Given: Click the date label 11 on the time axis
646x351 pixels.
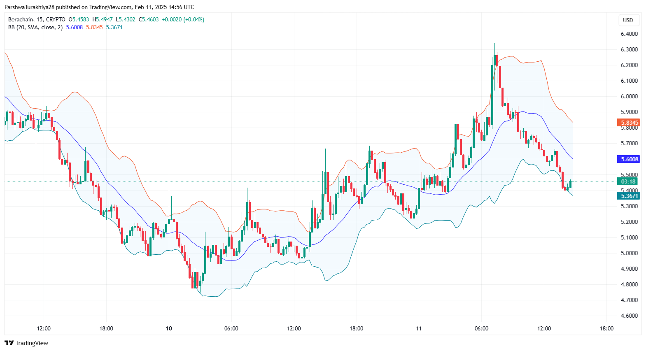Looking at the screenshot, I should (x=419, y=328).
